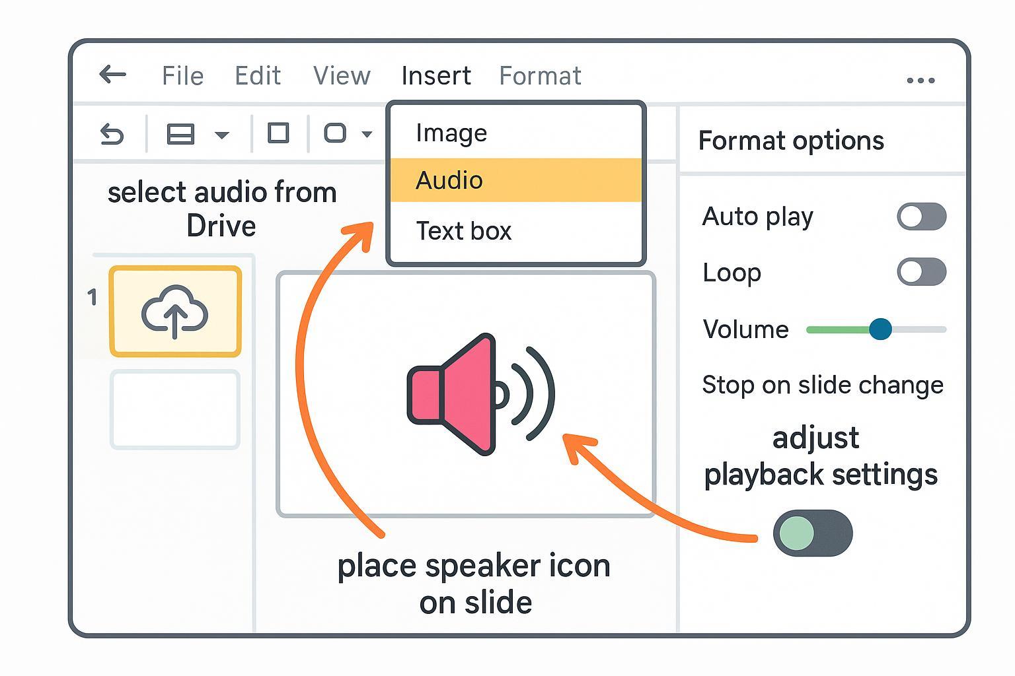Enable the Loop toggle
The height and width of the screenshot is (676, 1015).
pos(921,272)
